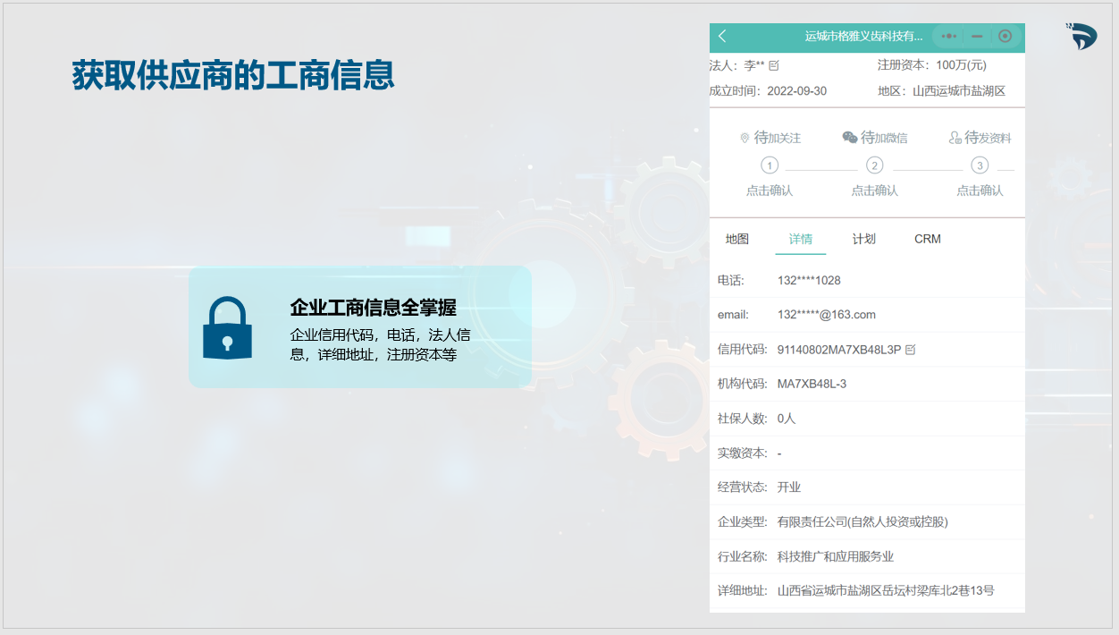This screenshot has height=635, width=1119.
Task: Click the slide title 获取供应商的工商信息
Action: click(x=233, y=75)
